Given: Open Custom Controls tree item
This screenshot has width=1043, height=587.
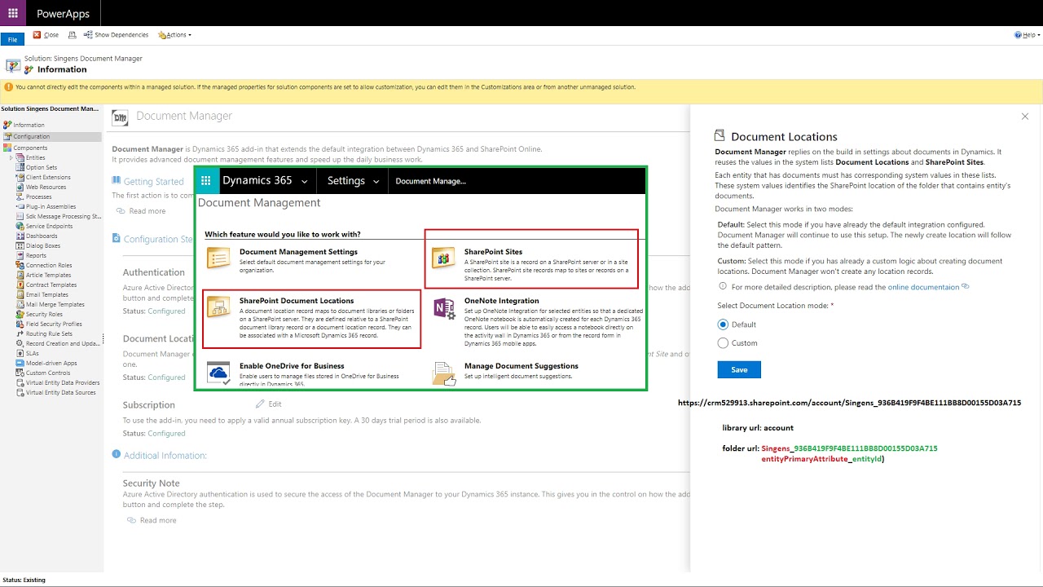Looking at the screenshot, I should pyautogui.click(x=48, y=373).
